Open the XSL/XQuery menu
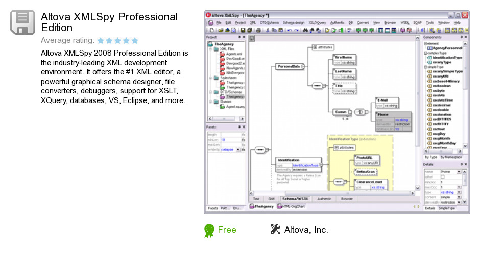The height and width of the screenshot is (253, 480). (317, 23)
